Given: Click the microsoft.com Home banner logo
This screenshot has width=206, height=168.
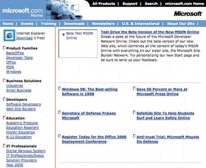Looking at the screenshot, I should click(x=23, y=12).
